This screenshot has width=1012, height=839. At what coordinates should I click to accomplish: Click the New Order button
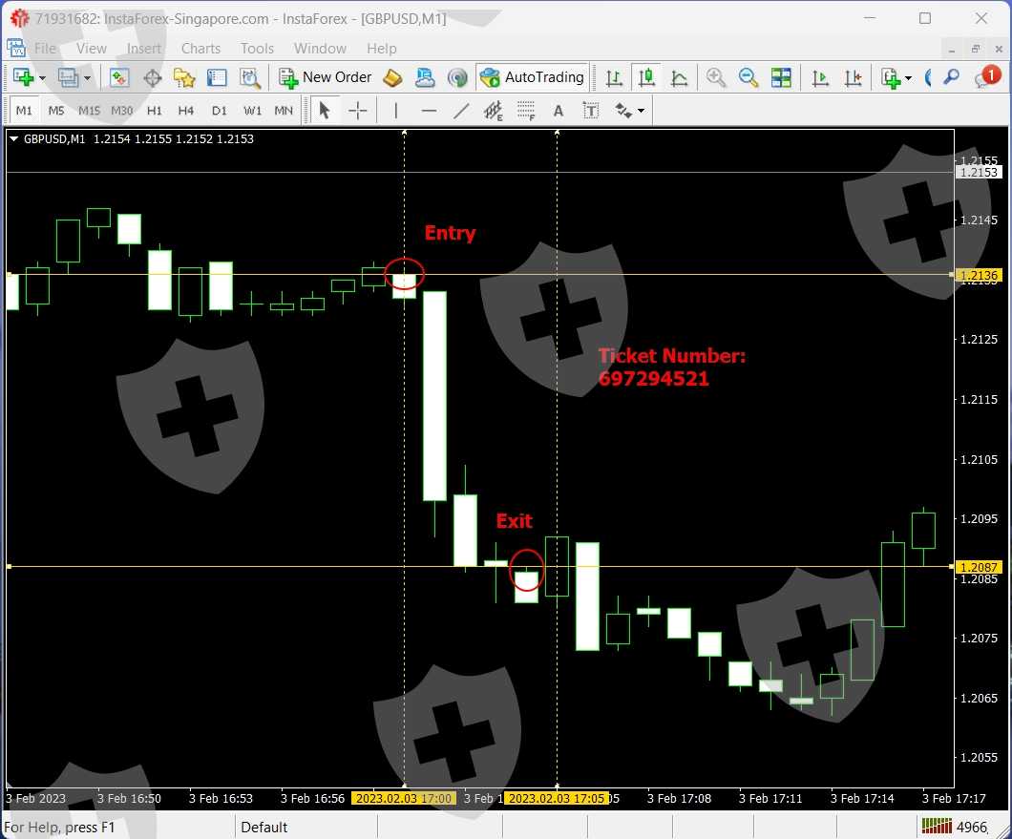pos(326,77)
